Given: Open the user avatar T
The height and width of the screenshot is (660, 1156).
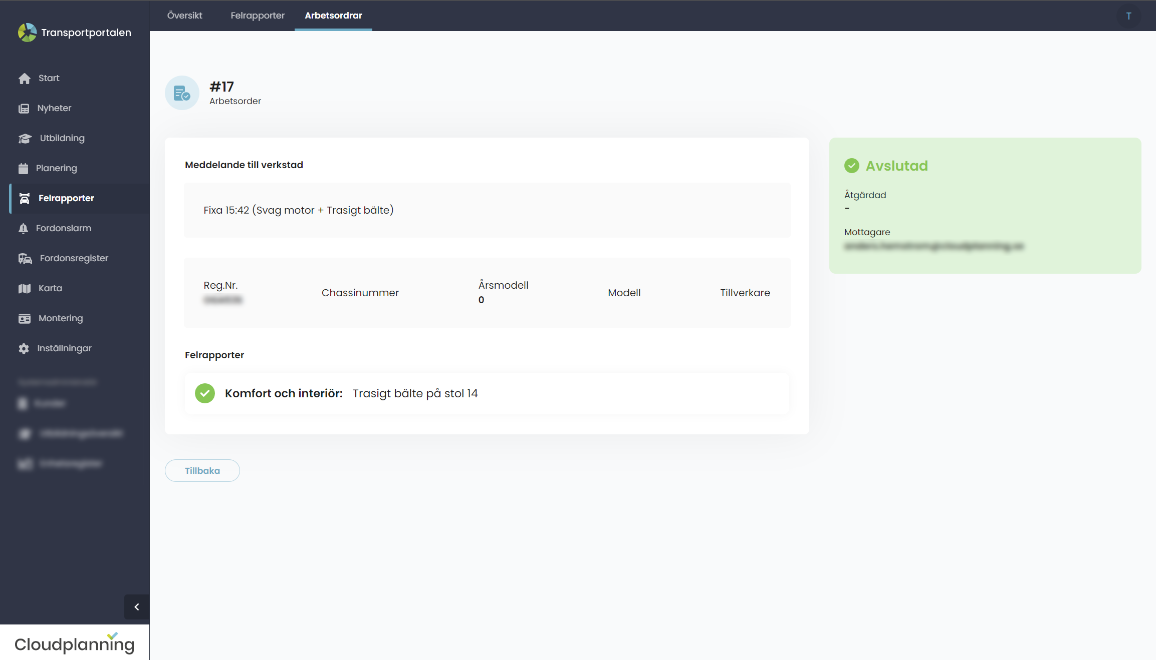Looking at the screenshot, I should point(1128,16).
